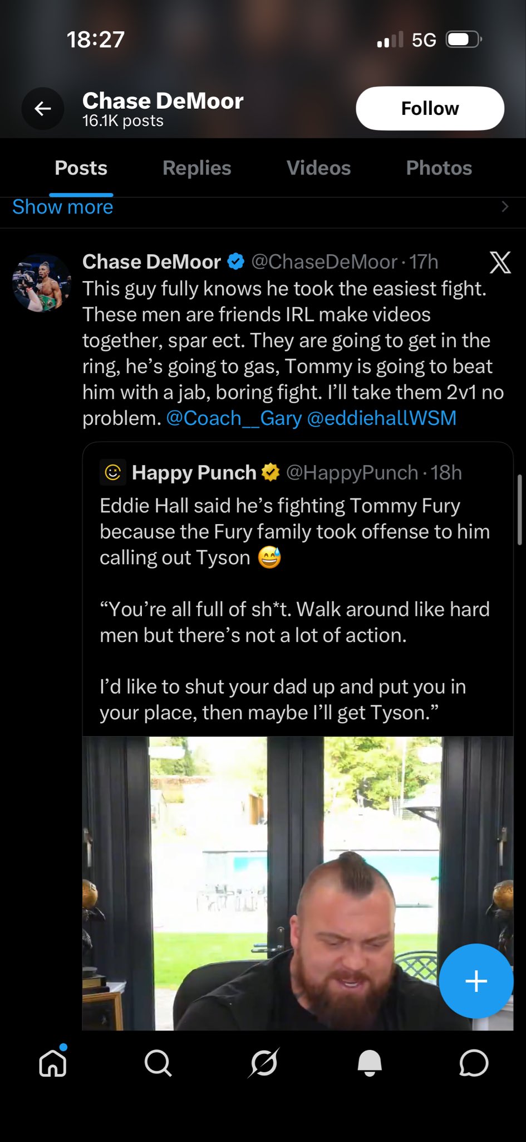
Task: Select the Photos tab
Action: (439, 168)
